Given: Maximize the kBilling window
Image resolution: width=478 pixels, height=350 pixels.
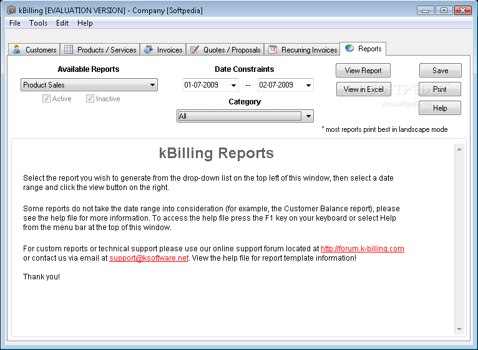Looking at the screenshot, I should [444, 11].
